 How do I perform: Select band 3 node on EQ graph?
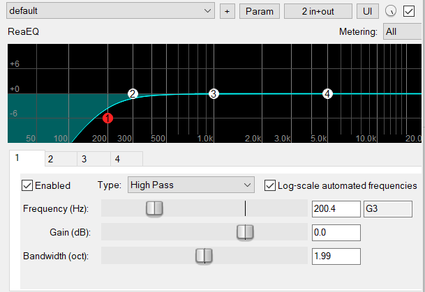coord(214,94)
